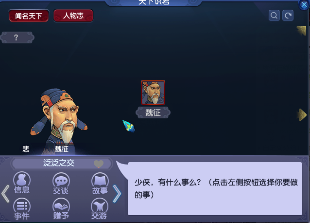Select the 交谈 chat bubble icon
Viewport: 310px width, 223px height.
point(61,184)
